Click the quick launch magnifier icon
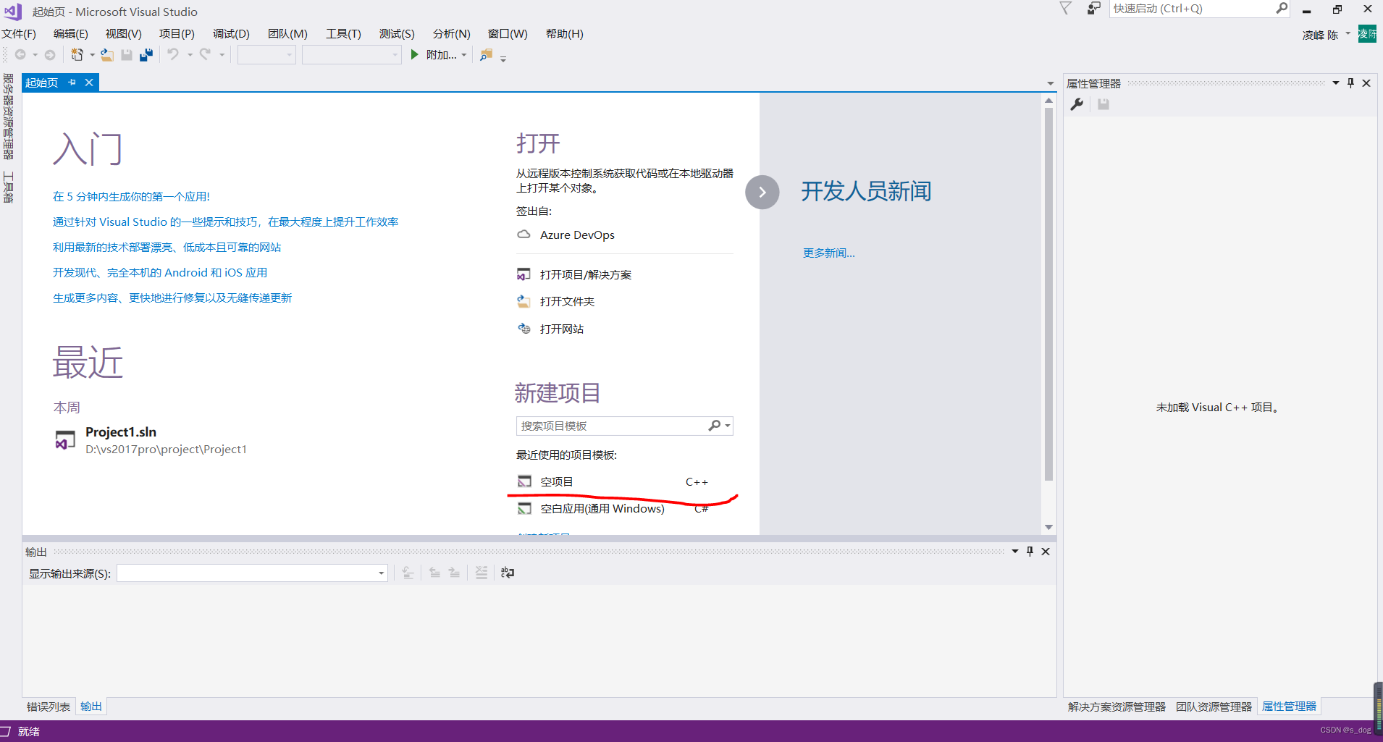This screenshot has height=742, width=1383. click(x=1282, y=9)
